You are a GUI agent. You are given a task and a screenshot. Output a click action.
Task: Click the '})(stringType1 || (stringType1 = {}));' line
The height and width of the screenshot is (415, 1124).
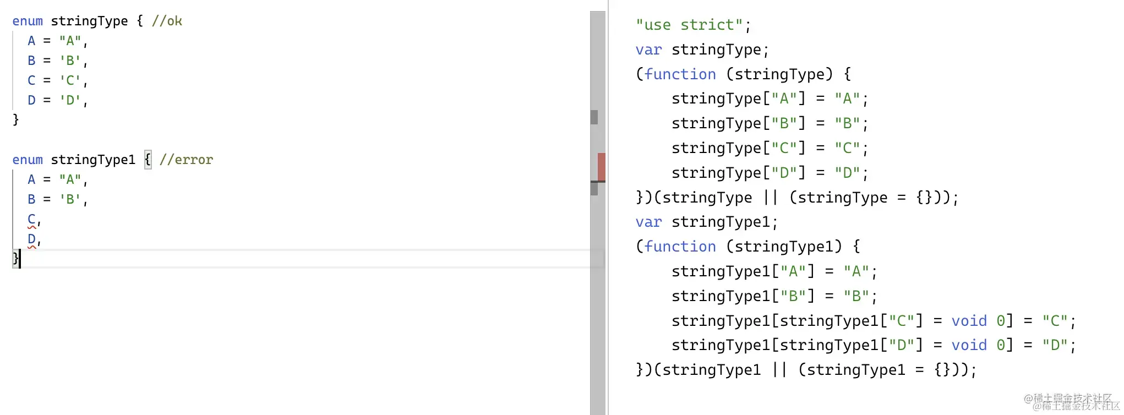point(806,370)
